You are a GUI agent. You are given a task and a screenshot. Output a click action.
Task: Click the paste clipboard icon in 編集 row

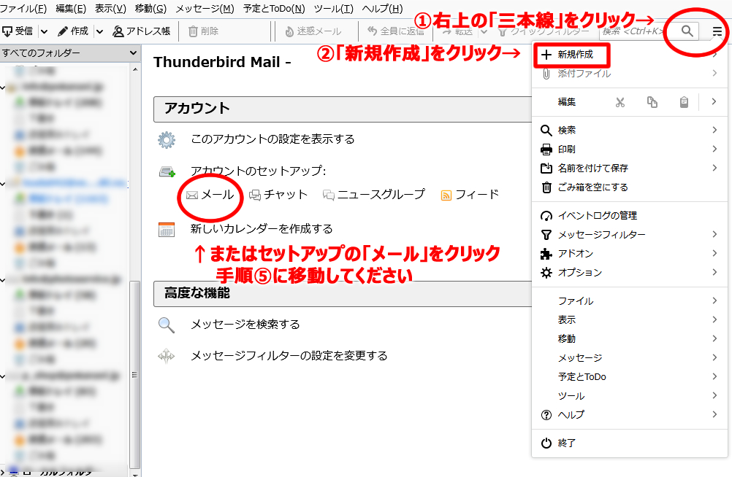[684, 102]
